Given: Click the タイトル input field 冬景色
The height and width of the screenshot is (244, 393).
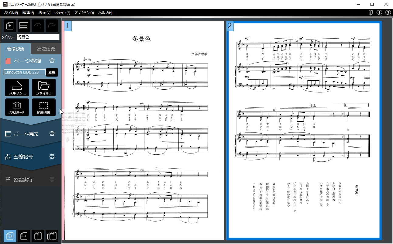Looking at the screenshot, I should tap(38, 37).
